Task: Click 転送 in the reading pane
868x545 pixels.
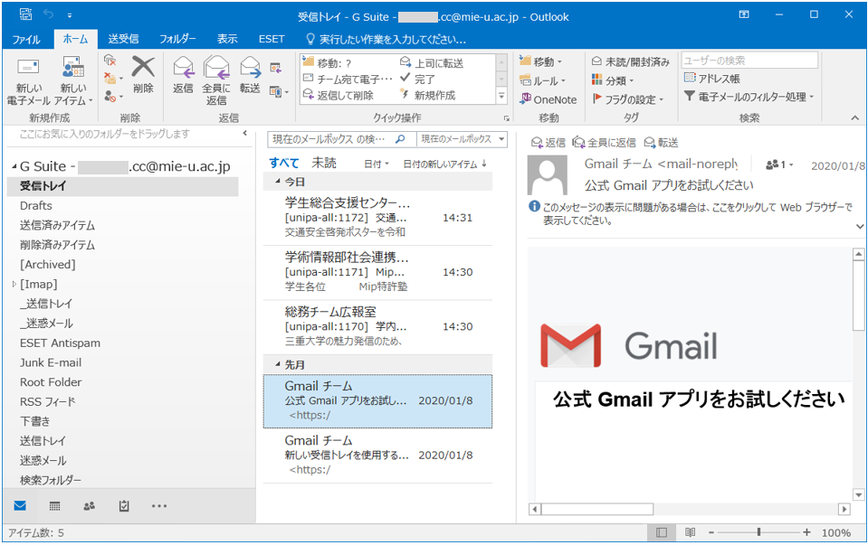Action: pyautogui.click(x=661, y=143)
